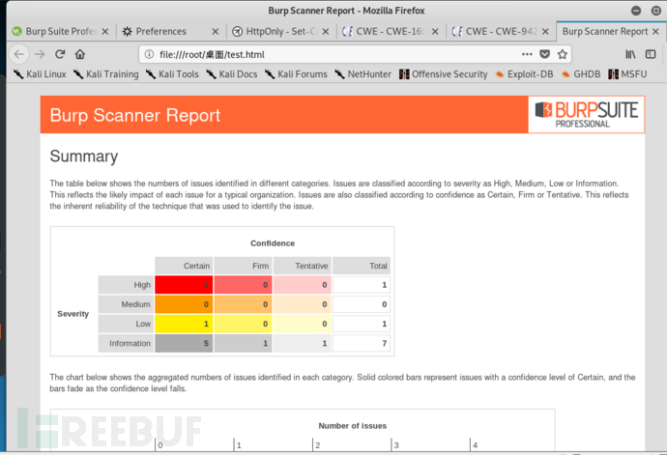This screenshot has width=667, height=455.
Task: Open the Kali Linux bookmark
Action: point(40,74)
